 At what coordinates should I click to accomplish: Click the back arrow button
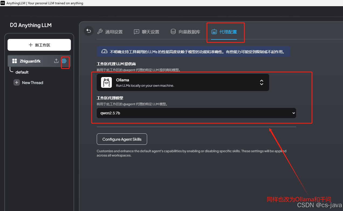coord(89,31)
